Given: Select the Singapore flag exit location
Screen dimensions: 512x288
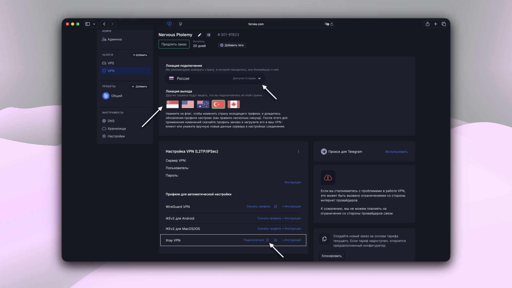Looking at the screenshot, I should 173,104.
